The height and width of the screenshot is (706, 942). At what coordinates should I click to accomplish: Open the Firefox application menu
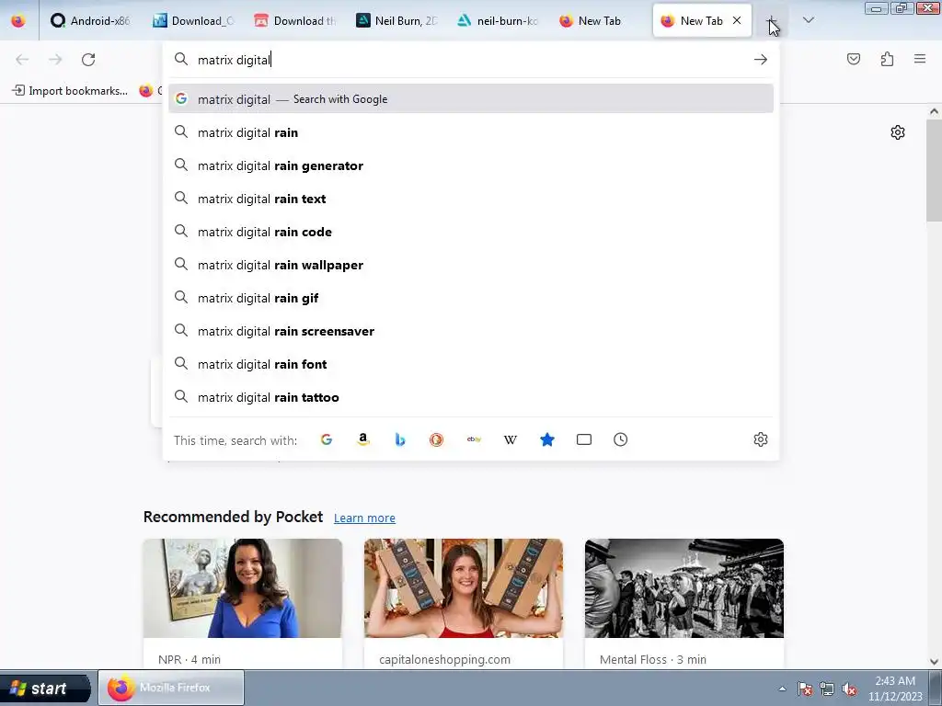[920, 59]
